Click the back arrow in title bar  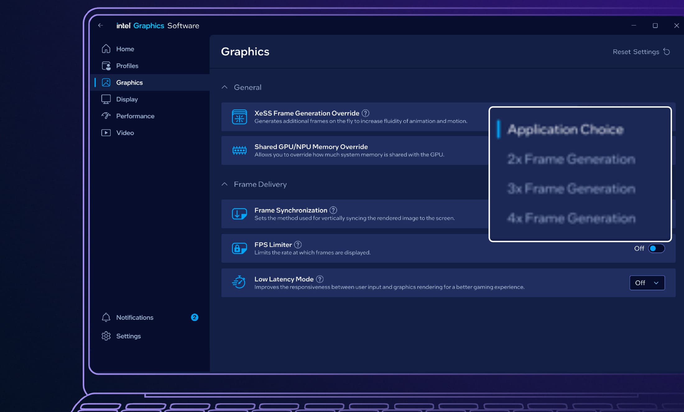point(100,25)
